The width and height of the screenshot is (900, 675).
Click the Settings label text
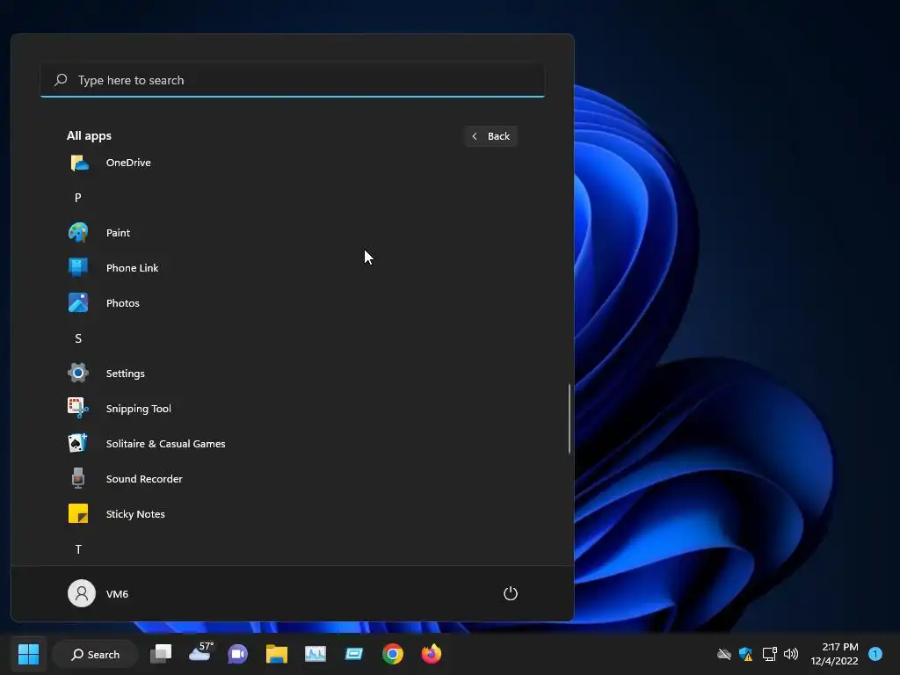pyautogui.click(x=125, y=373)
